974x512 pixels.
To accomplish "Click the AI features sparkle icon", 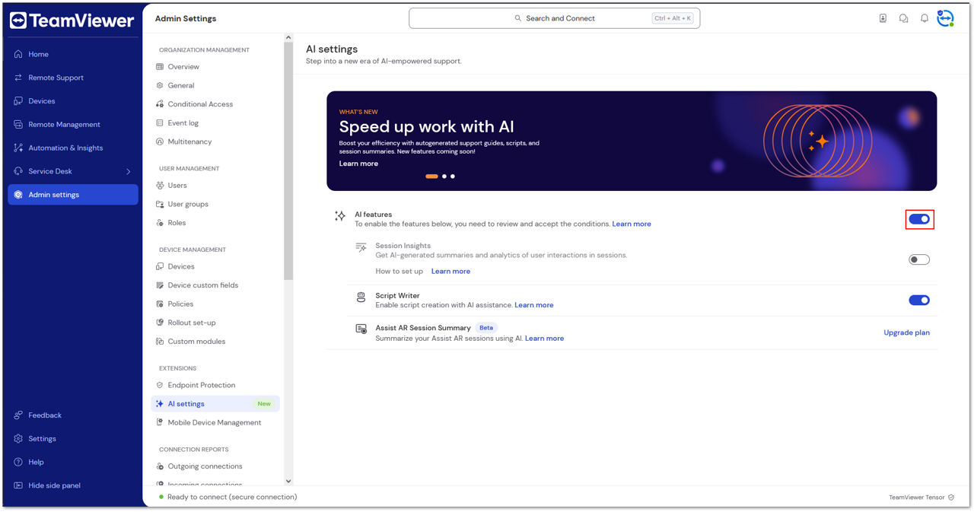I will (x=340, y=216).
